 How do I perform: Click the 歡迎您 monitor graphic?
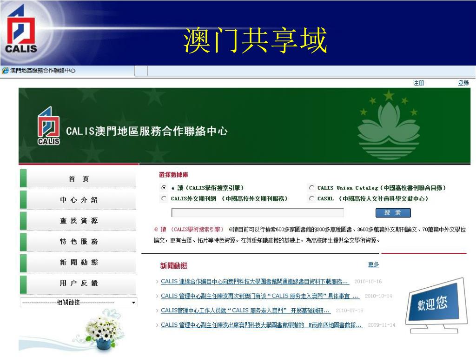point(436,305)
